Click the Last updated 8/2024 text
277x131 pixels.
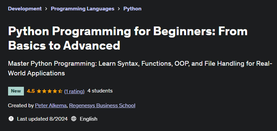[42, 119]
